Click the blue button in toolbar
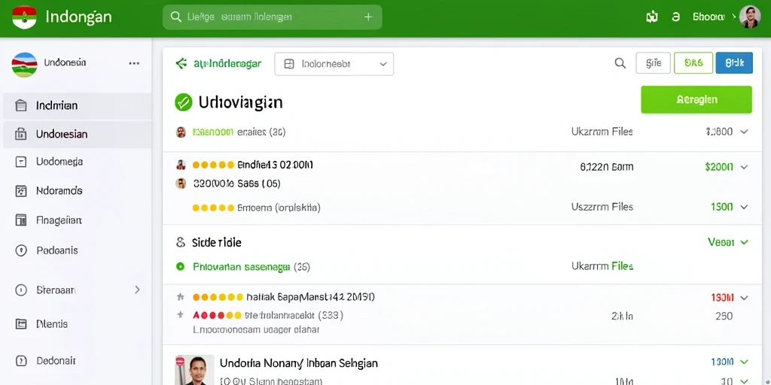This screenshot has width=771, height=385. [x=734, y=63]
